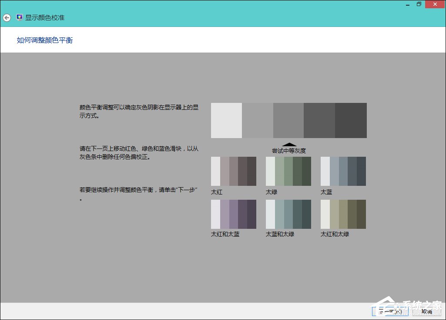Click the darkest segment of the gray bar
The width and height of the screenshot is (446, 320).
pos(351,120)
